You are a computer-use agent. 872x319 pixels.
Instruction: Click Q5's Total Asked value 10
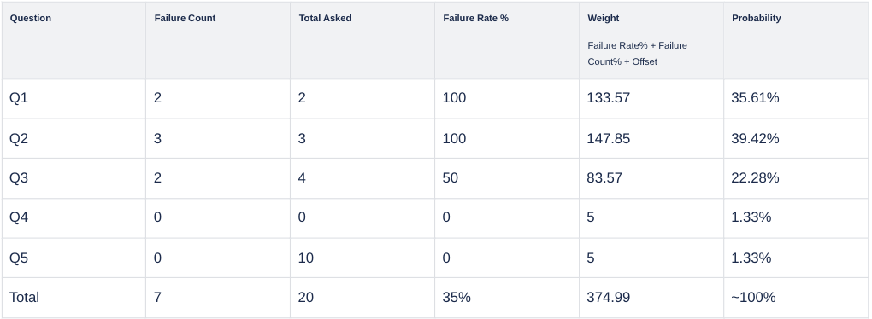306,258
